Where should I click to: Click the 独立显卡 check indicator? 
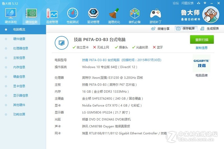[81, 47]
